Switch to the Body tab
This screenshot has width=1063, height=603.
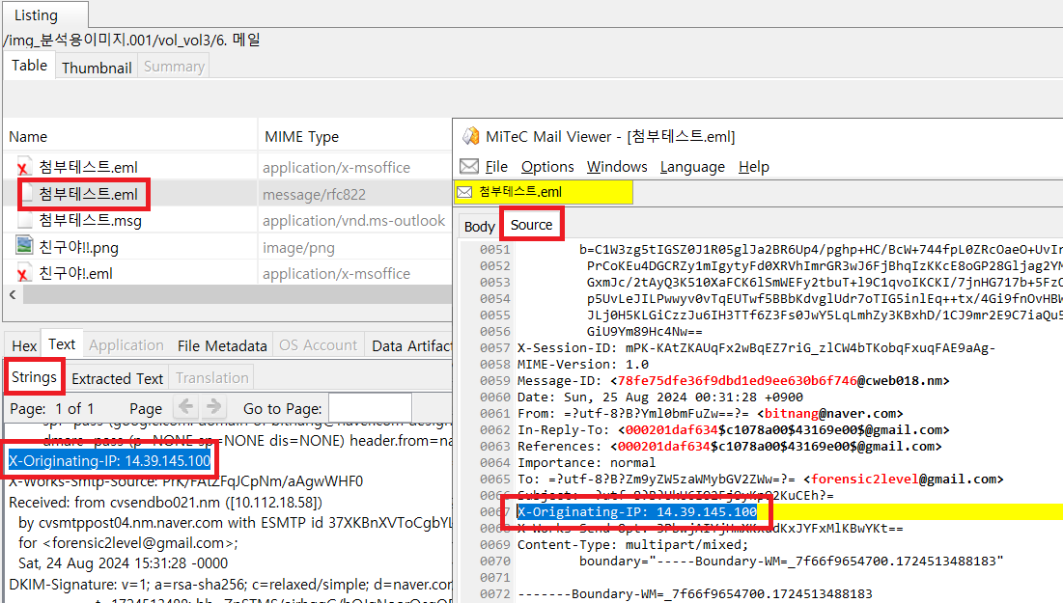tap(479, 226)
